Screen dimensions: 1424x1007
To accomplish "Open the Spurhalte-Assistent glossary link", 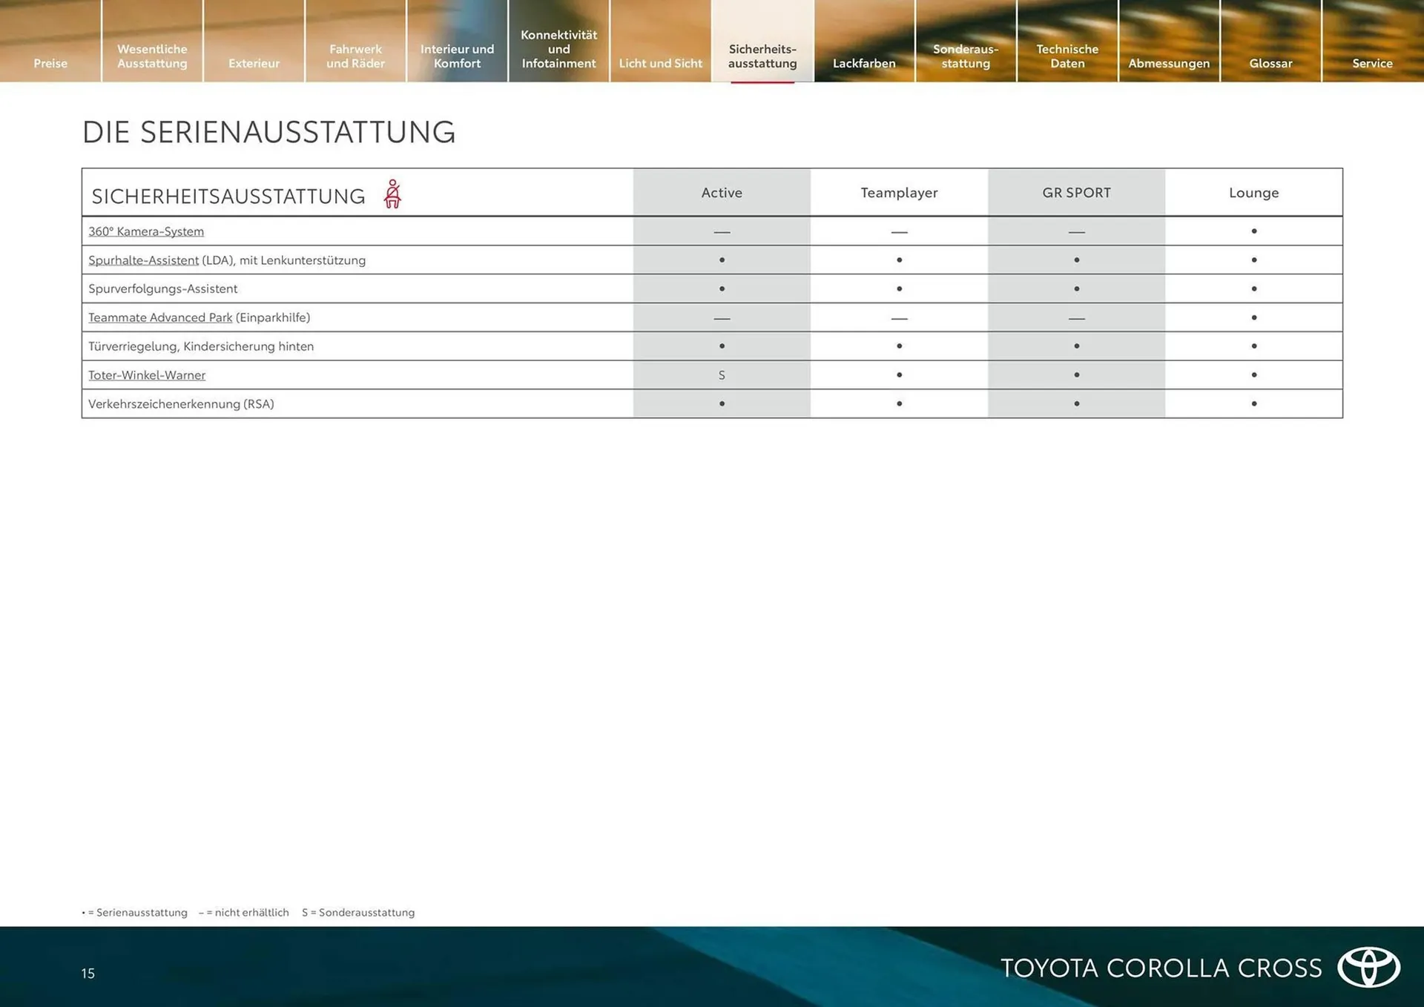I will point(143,260).
